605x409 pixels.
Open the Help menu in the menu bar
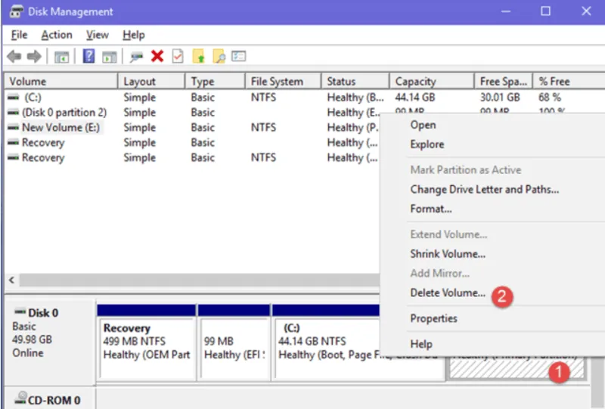tap(134, 35)
